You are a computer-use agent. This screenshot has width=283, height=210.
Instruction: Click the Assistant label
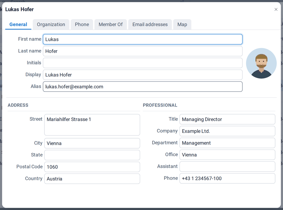click(167, 166)
